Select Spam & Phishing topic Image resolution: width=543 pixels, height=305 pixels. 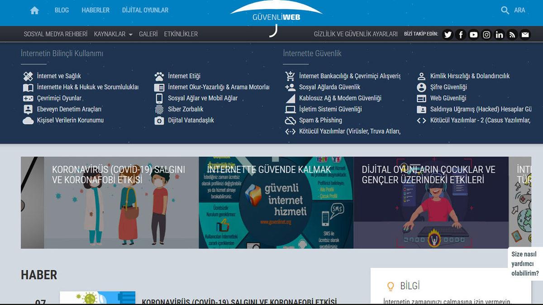click(320, 120)
